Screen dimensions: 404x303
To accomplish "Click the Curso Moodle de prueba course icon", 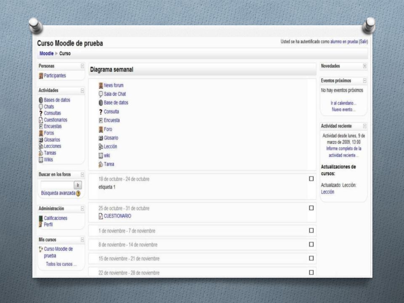I will tap(41, 249).
